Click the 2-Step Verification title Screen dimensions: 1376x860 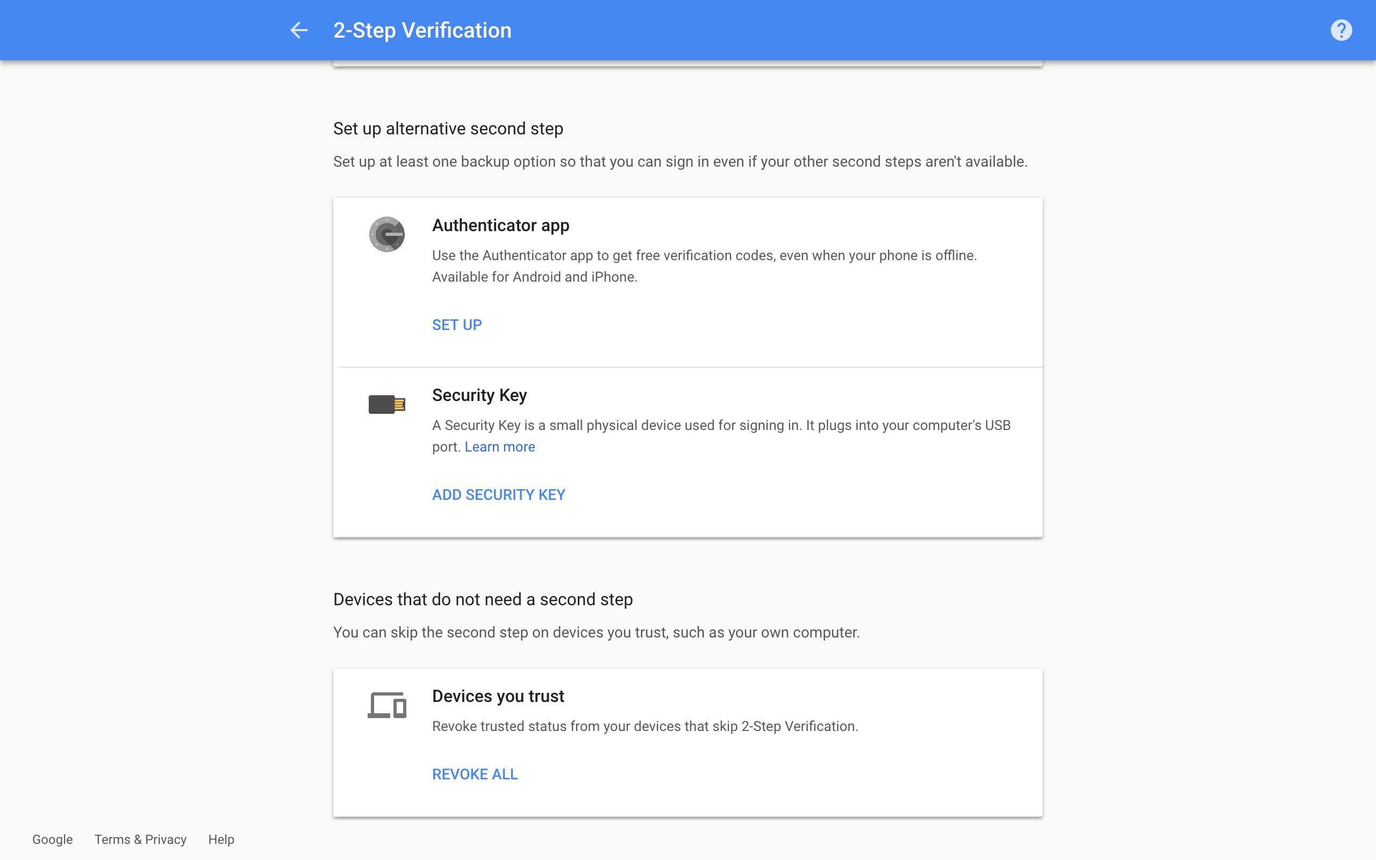(x=421, y=30)
